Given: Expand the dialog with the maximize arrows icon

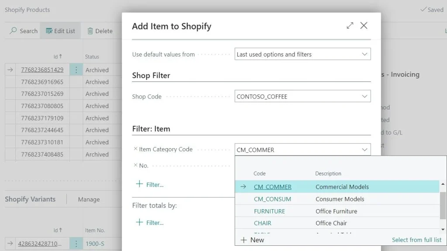Looking at the screenshot, I should [x=350, y=26].
